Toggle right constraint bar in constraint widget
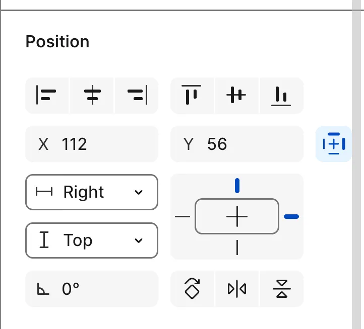The image size is (364, 329). pos(291,216)
